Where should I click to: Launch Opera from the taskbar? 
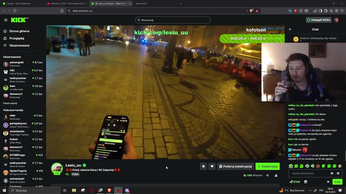(92, 190)
